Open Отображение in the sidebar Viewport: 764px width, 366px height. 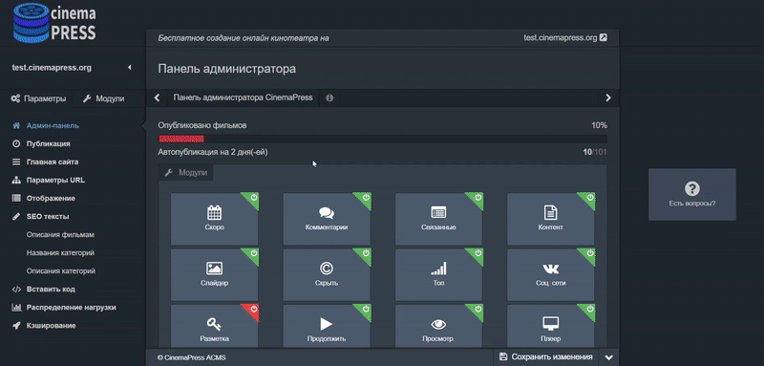(43, 199)
